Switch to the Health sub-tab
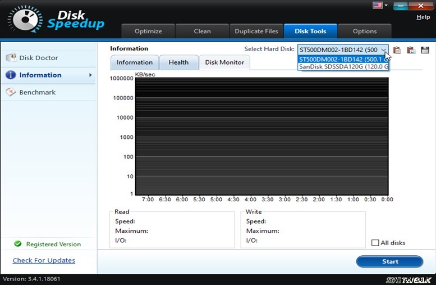436x285 pixels. click(178, 62)
